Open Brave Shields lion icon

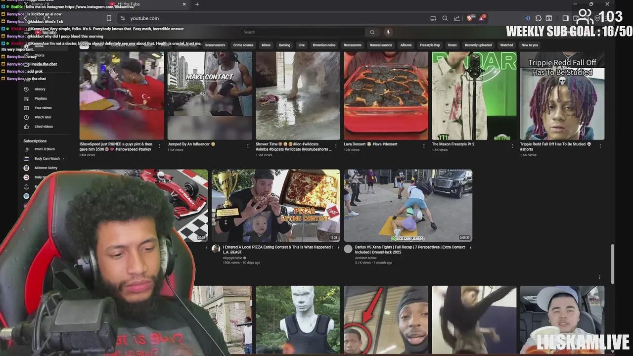(x=470, y=18)
